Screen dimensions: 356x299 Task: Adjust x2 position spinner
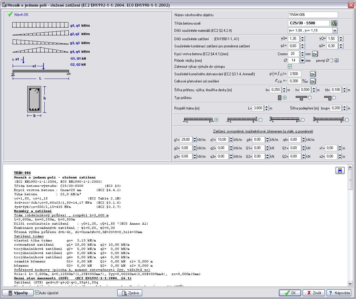tap(340, 157)
